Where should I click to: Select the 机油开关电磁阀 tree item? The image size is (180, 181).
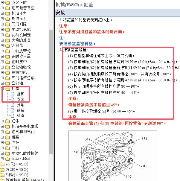click(25, 126)
